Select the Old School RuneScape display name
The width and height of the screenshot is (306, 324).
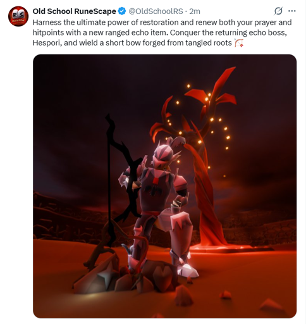pos(74,11)
